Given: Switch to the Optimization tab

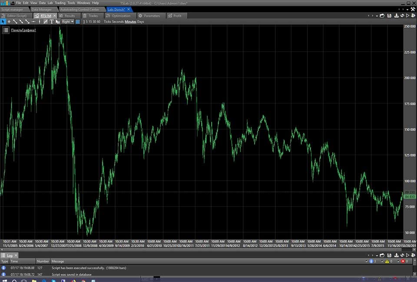Looking at the screenshot, I should (121, 16).
